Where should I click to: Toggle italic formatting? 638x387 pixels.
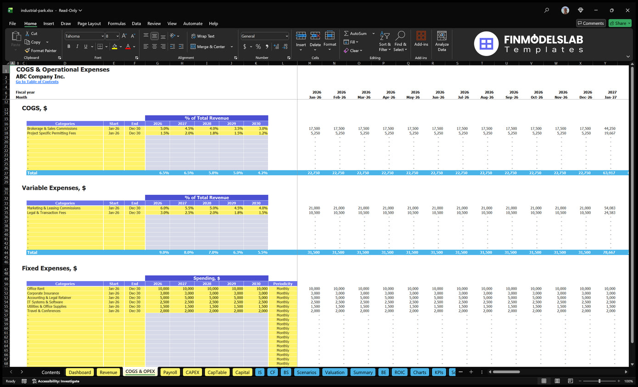(77, 46)
